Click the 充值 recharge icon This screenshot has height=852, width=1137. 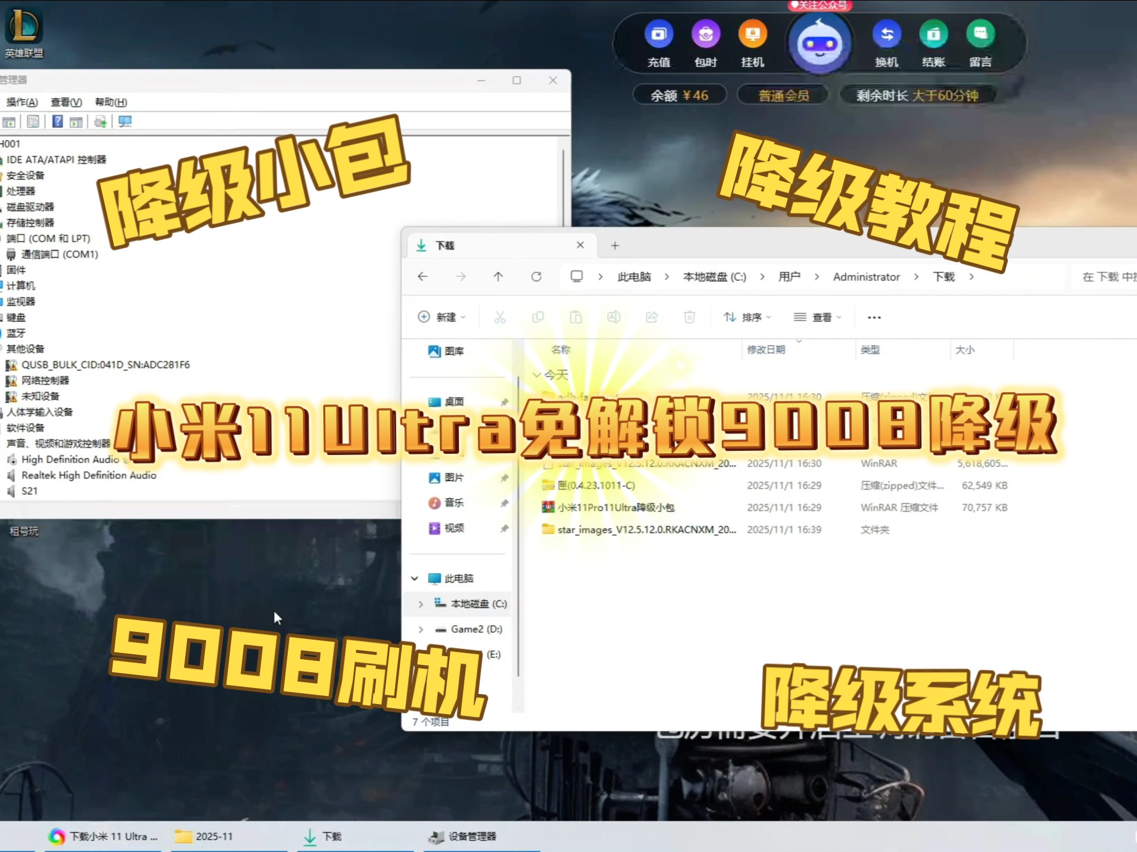point(659,35)
